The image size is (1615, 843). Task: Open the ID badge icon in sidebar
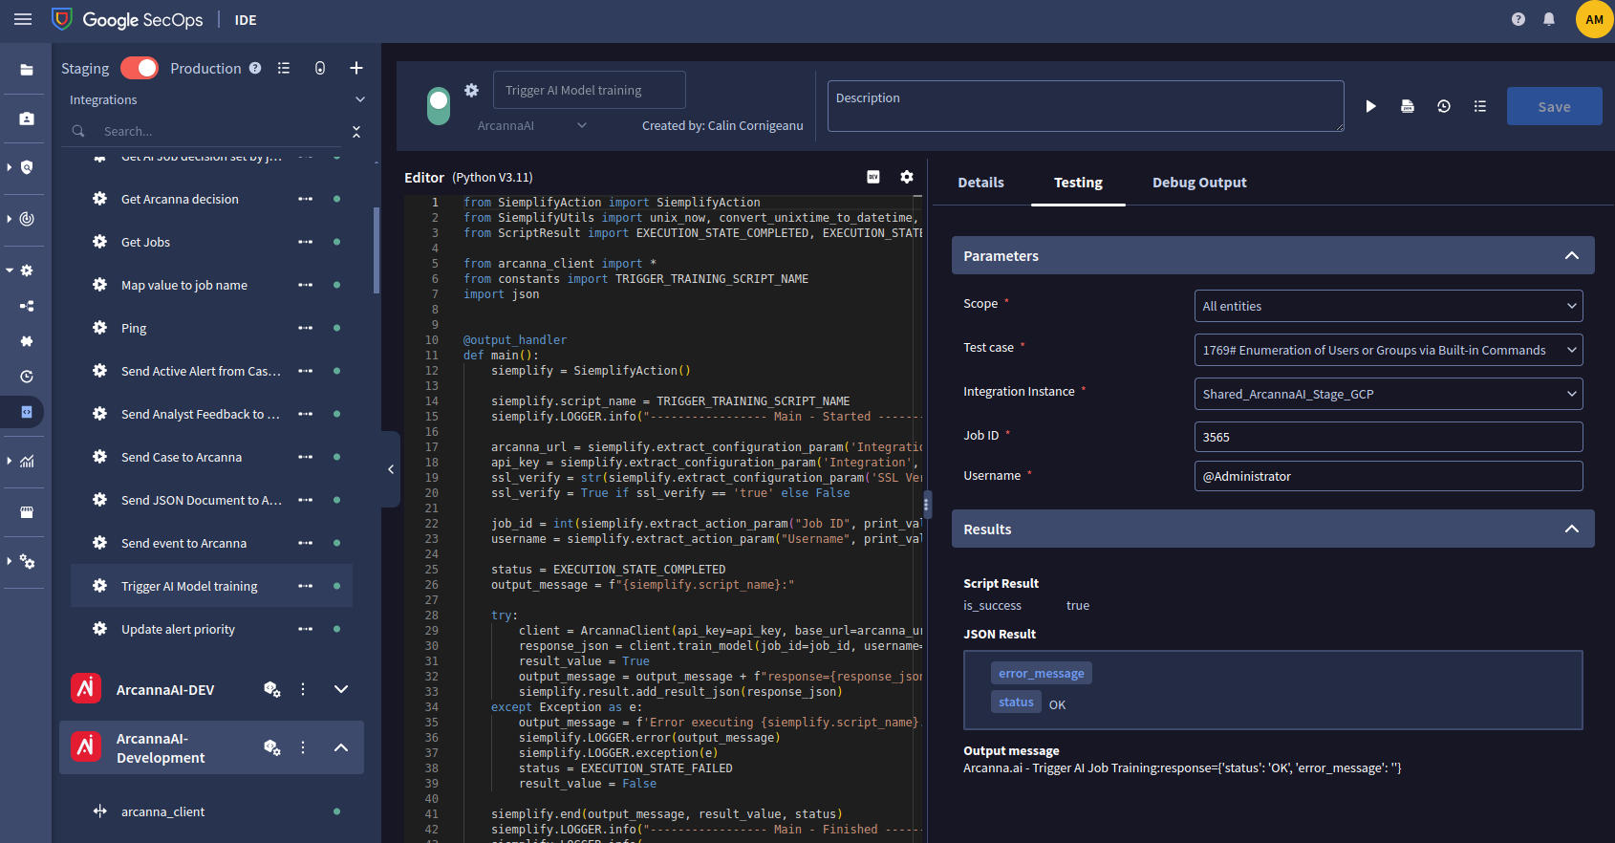coord(27,119)
